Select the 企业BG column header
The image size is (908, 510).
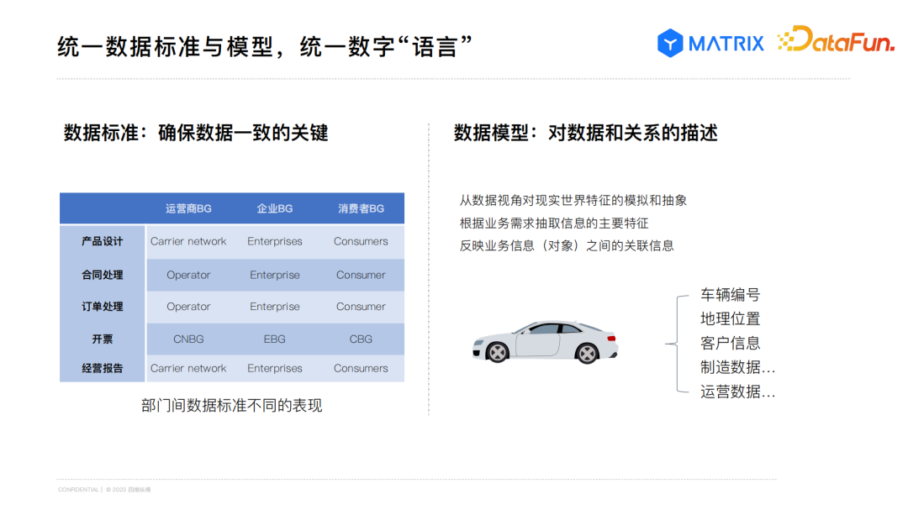[x=274, y=208]
